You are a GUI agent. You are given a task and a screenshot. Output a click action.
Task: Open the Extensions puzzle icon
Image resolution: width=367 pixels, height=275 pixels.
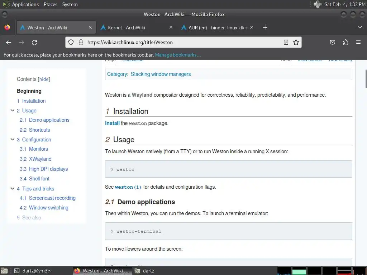point(345,42)
